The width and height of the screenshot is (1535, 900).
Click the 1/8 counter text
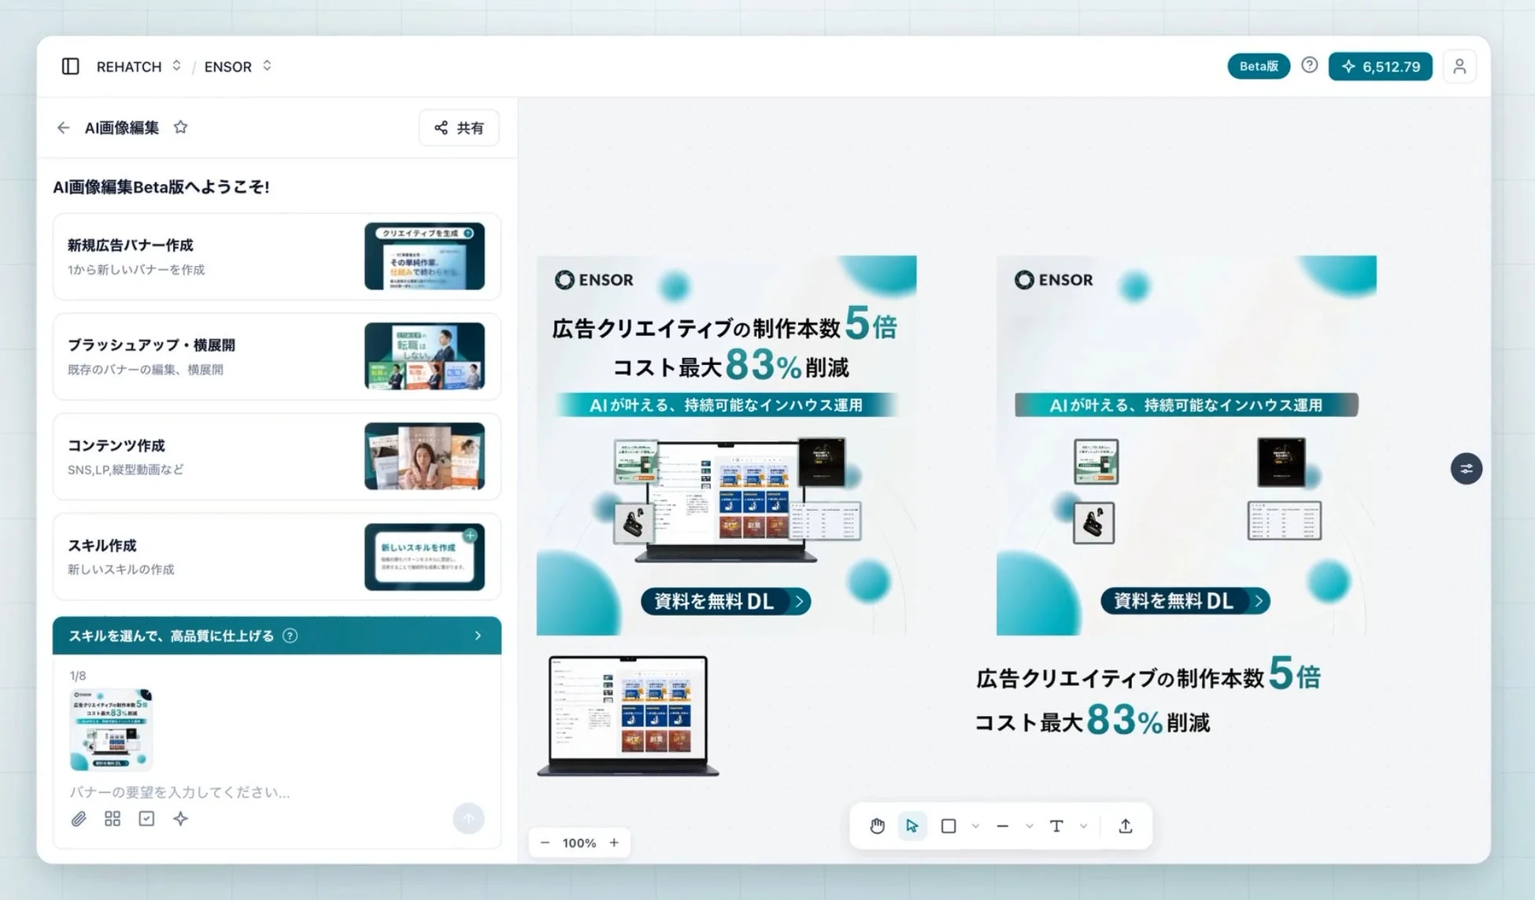pos(78,676)
